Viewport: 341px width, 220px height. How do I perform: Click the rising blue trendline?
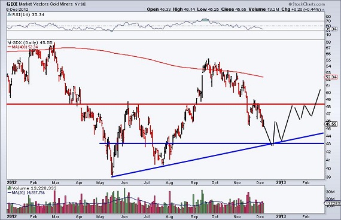(x=218, y=155)
